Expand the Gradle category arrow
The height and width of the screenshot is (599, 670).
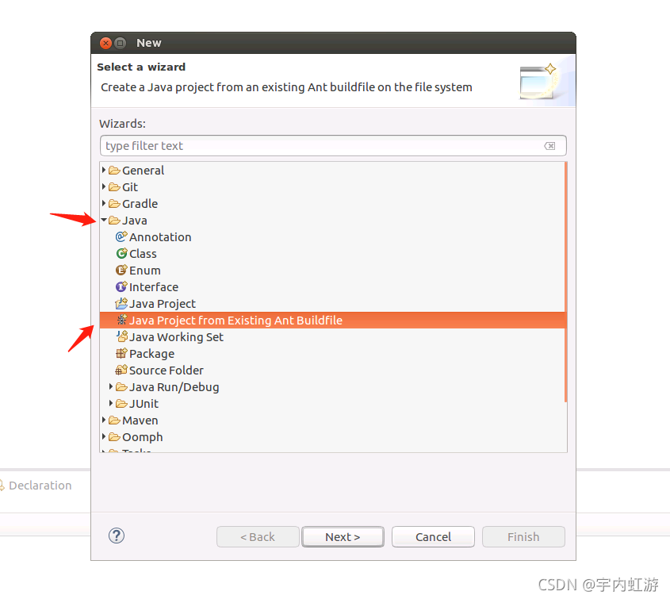click(104, 203)
